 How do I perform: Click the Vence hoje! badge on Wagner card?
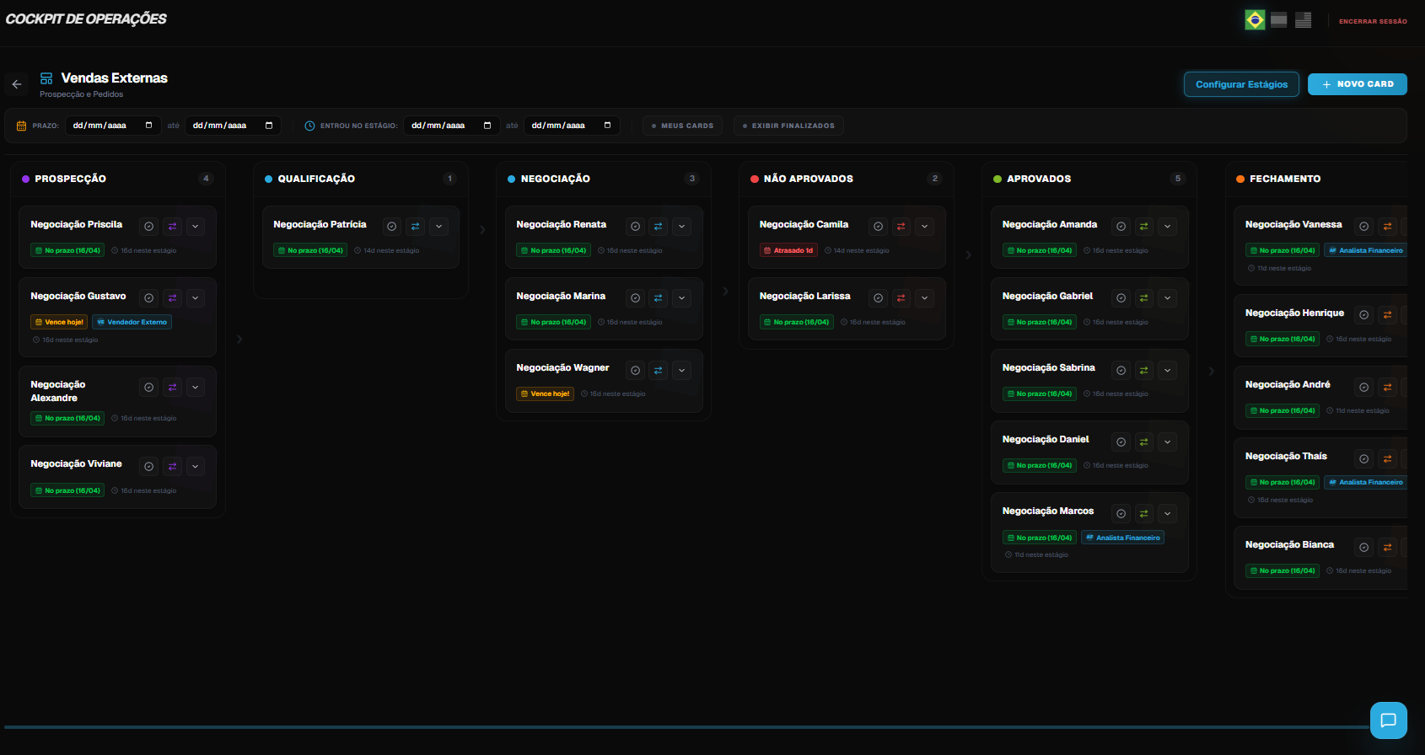pyautogui.click(x=546, y=394)
